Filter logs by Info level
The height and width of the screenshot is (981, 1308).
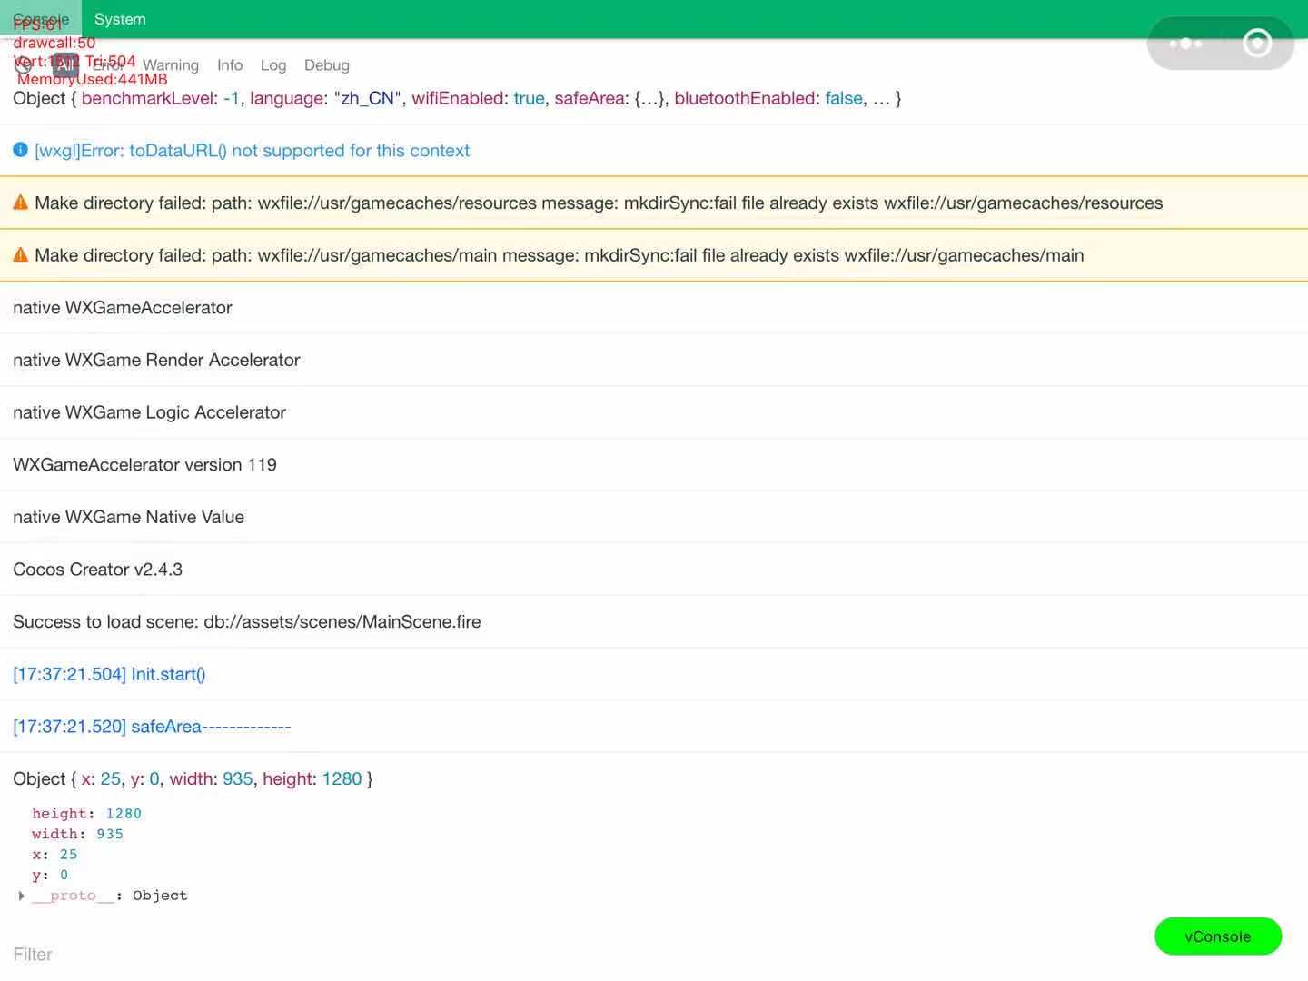click(230, 65)
